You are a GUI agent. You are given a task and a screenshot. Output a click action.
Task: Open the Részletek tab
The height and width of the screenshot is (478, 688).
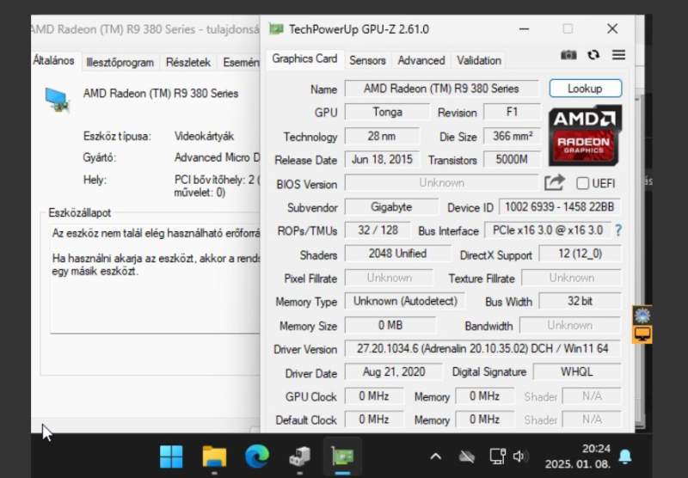pyautogui.click(x=188, y=62)
